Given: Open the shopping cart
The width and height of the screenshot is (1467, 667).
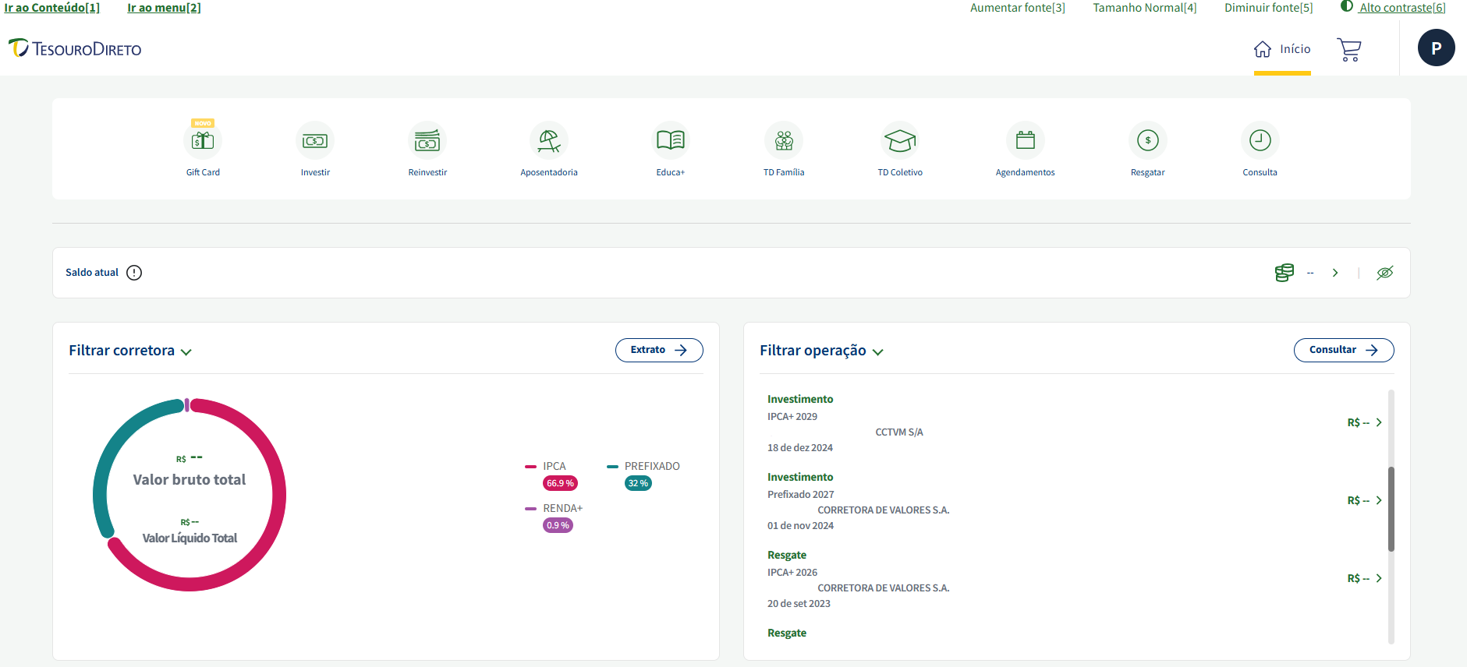Looking at the screenshot, I should (x=1349, y=50).
